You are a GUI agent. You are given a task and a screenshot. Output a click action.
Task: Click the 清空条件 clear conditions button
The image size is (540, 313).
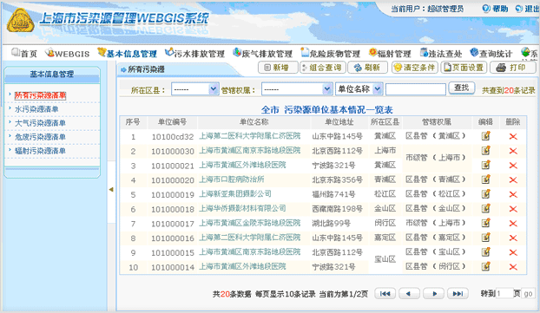click(415, 68)
